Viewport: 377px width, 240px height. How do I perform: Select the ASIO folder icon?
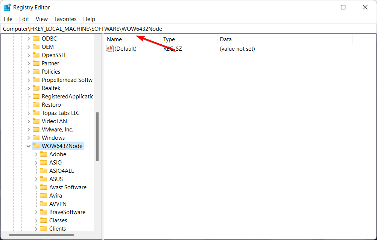(44, 163)
